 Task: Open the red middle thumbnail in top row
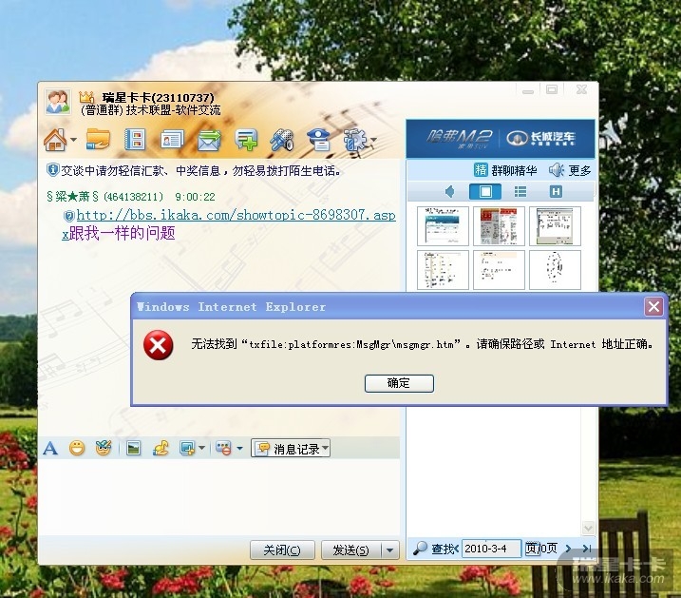pyautogui.click(x=499, y=226)
